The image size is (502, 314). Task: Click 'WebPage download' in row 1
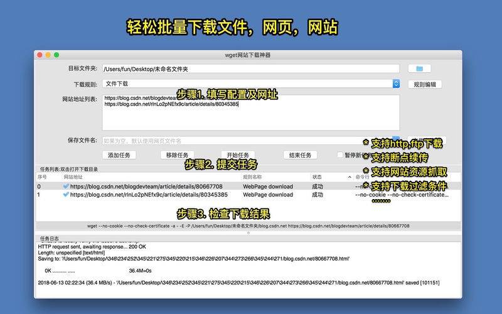point(268,195)
